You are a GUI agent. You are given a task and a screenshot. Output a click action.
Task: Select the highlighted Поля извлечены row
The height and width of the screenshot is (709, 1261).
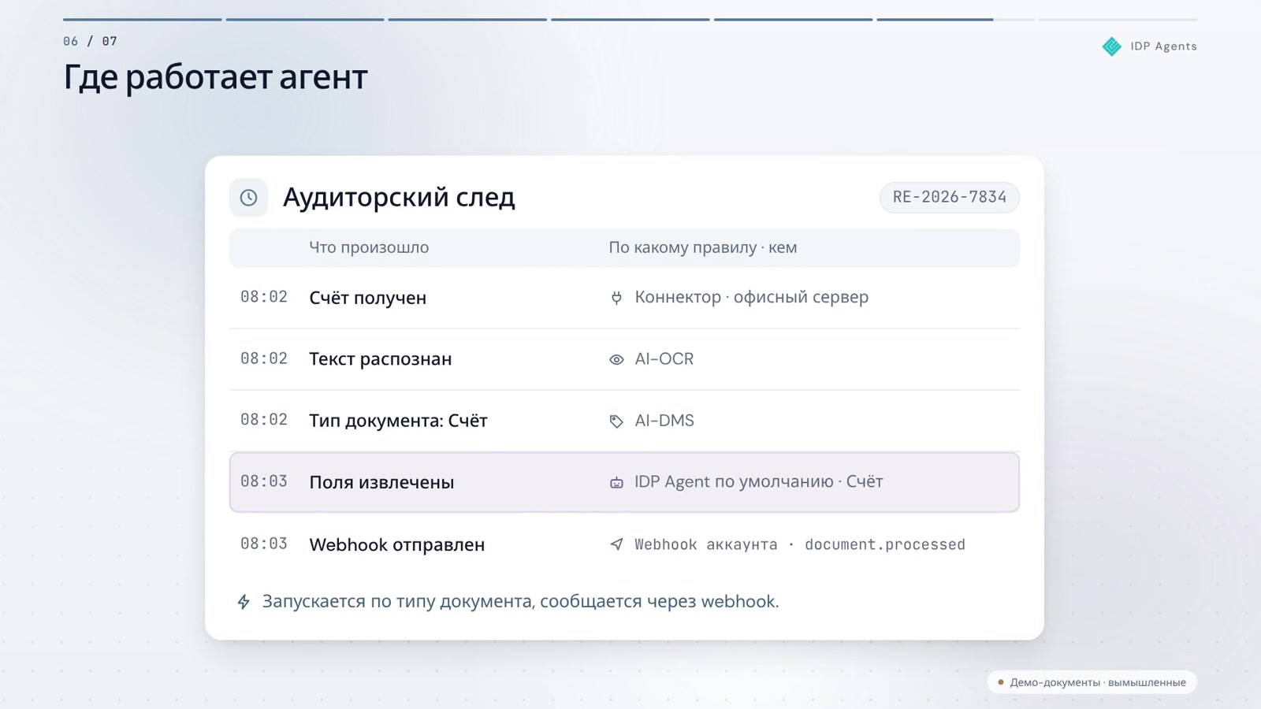pyautogui.click(x=624, y=482)
